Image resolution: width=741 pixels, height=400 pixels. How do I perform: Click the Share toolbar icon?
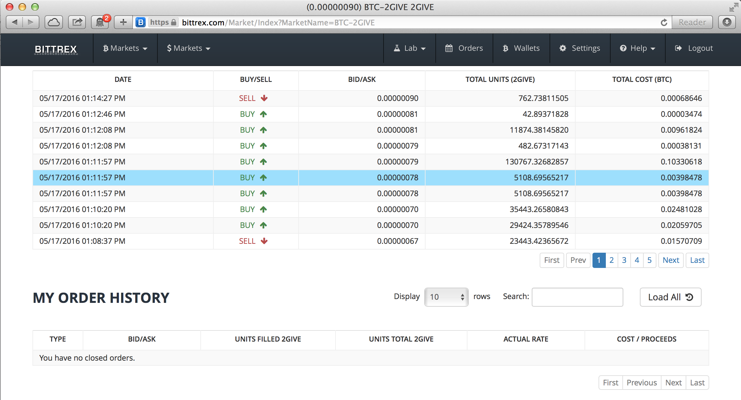(77, 22)
